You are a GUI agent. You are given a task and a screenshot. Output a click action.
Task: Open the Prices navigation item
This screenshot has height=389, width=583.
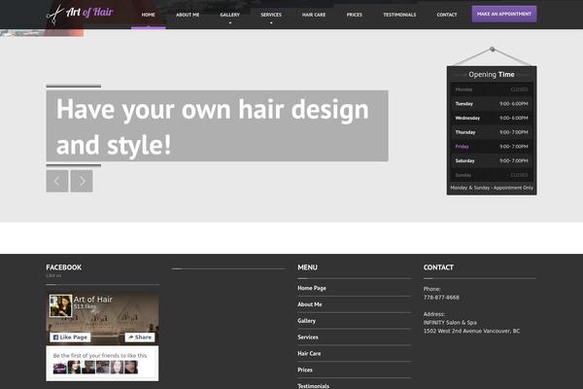355,15
